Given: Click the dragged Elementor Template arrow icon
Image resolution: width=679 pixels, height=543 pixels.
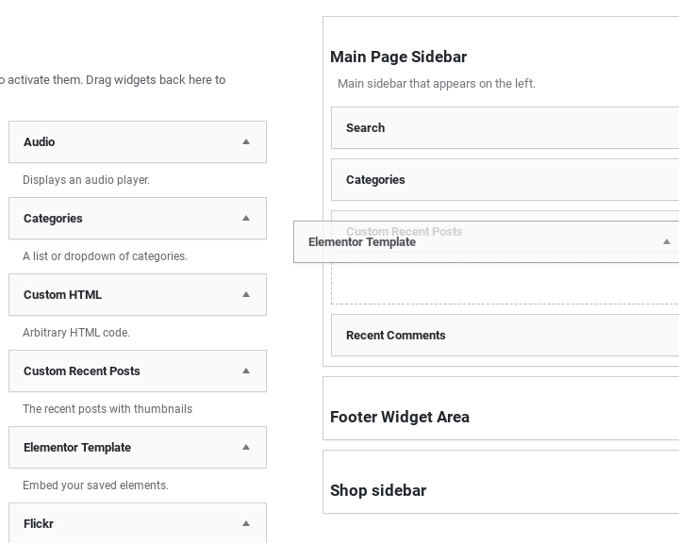Looking at the screenshot, I should pyautogui.click(x=666, y=242).
